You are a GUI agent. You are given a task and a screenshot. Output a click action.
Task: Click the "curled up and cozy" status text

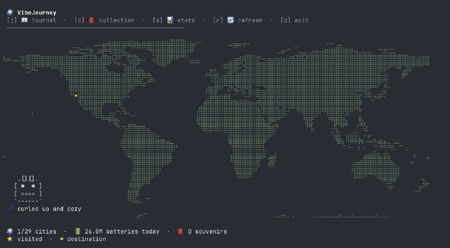tap(49, 209)
